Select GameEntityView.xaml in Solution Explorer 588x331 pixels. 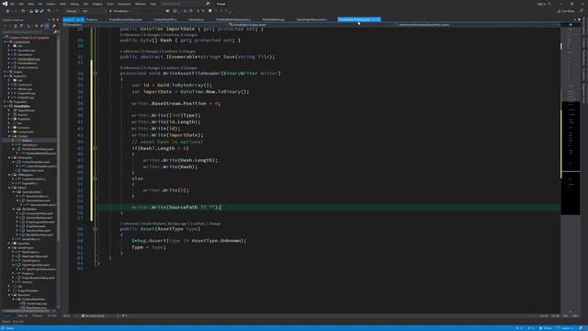tap(39, 218)
